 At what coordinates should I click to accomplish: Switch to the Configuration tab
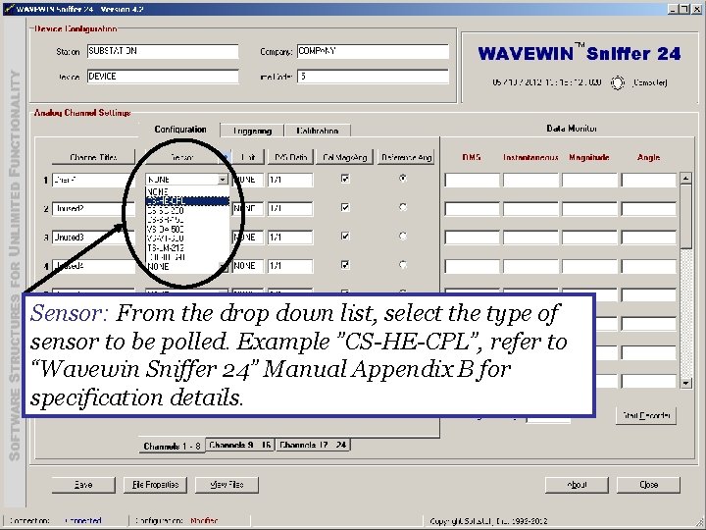pyautogui.click(x=180, y=130)
